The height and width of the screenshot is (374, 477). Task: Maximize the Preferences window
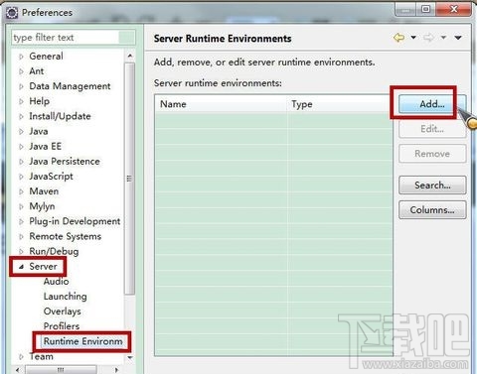pos(426,9)
